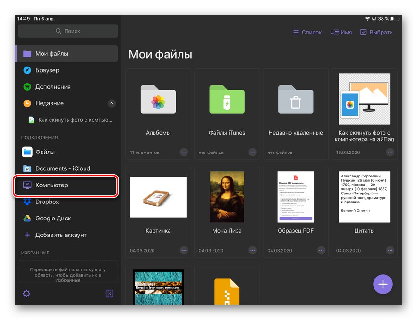The image size is (417, 320).
Task: Open the Мона Лиза painting thumbnail
Action: (x=227, y=197)
